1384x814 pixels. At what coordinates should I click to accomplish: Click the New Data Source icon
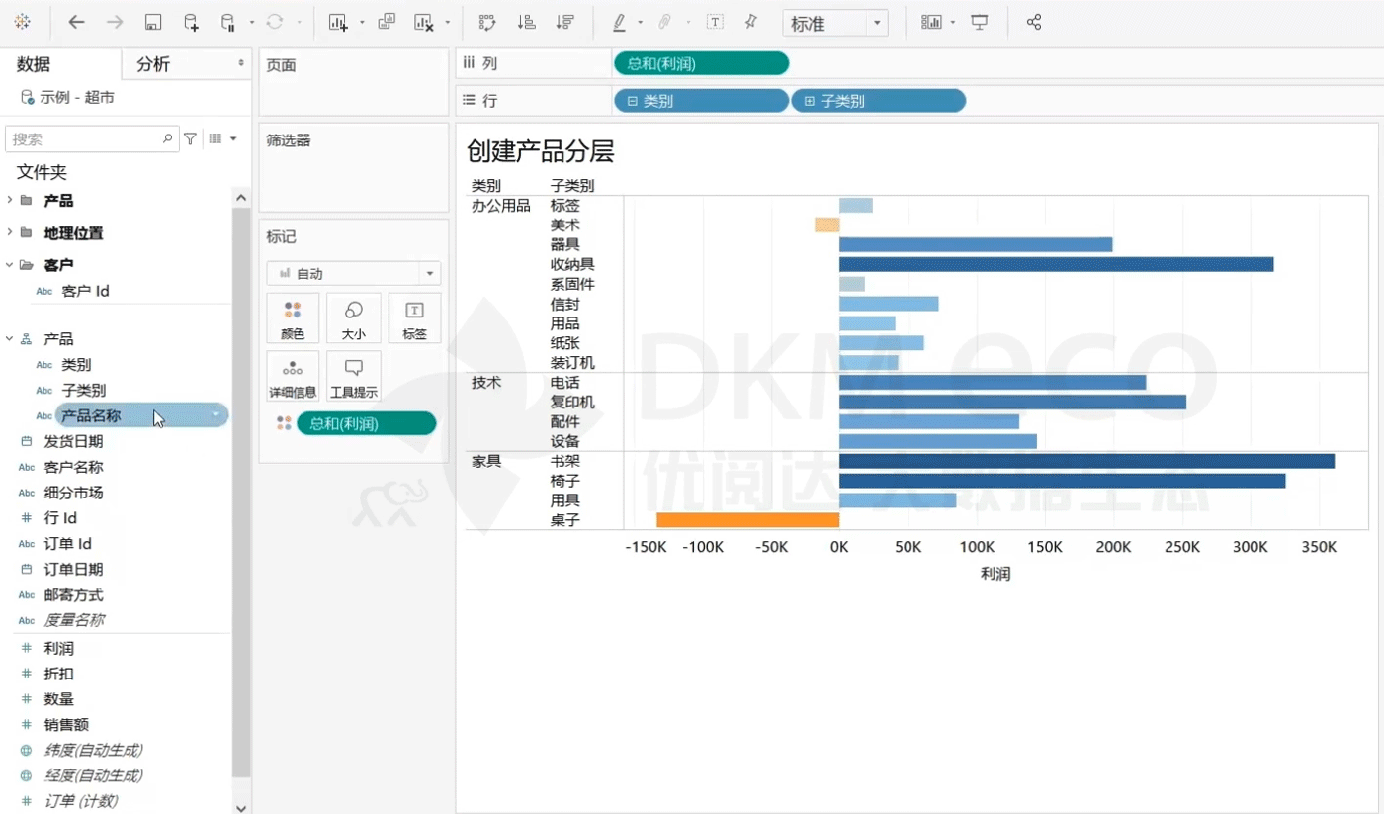(x=191, y=22)
